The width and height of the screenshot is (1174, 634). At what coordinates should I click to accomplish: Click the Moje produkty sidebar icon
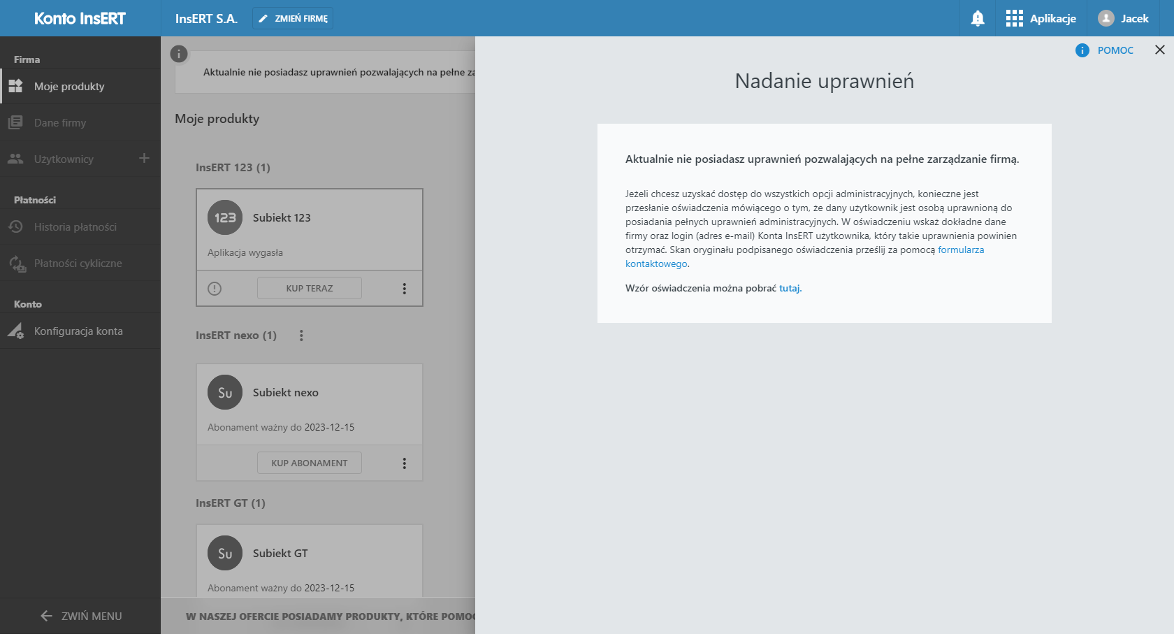coord(15,87)
